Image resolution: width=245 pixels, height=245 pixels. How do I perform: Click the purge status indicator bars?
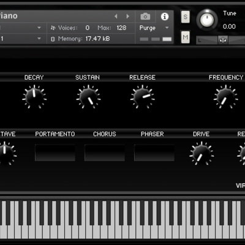pos(156,39)
